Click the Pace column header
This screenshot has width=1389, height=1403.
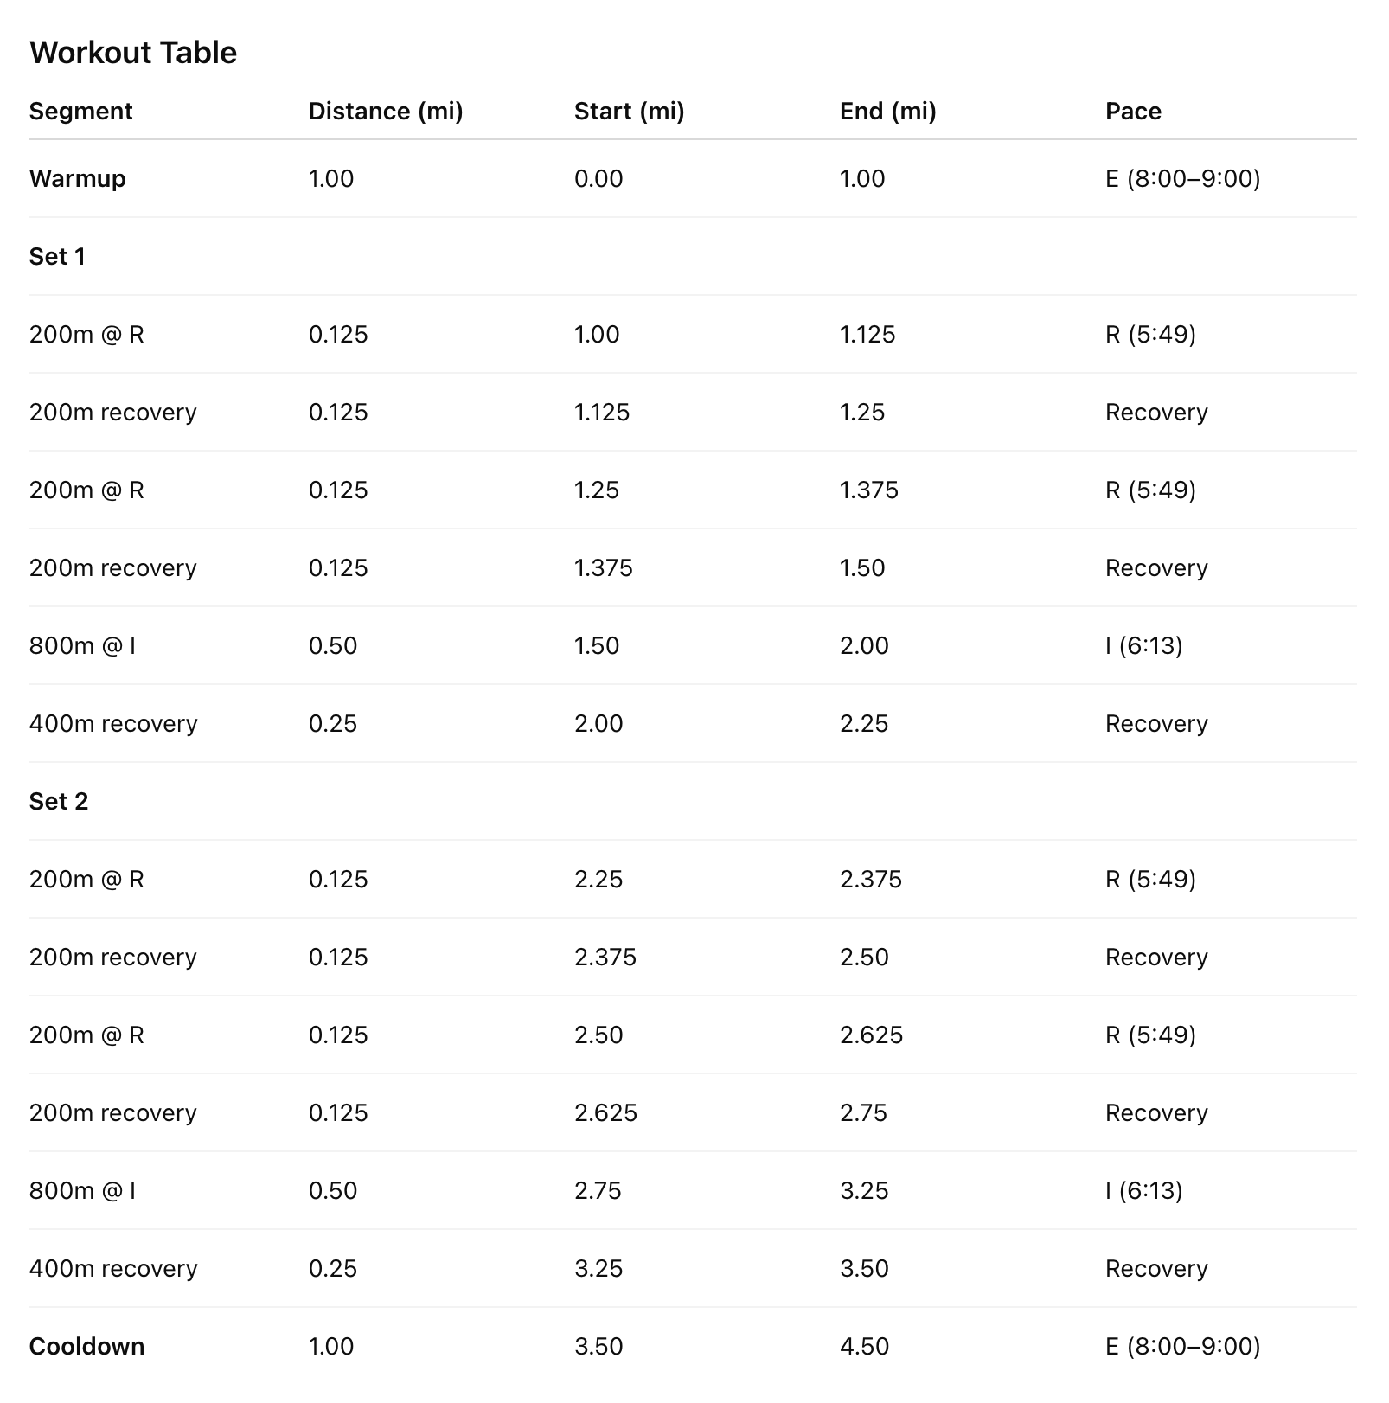pyautogui.click(x=1133, y=112)
